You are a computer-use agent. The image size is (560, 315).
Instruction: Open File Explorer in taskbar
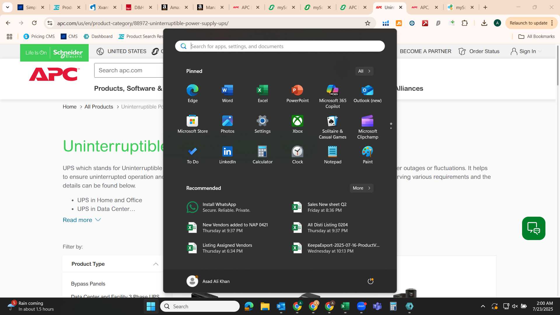pyautogui.click(x=265, y=306)
